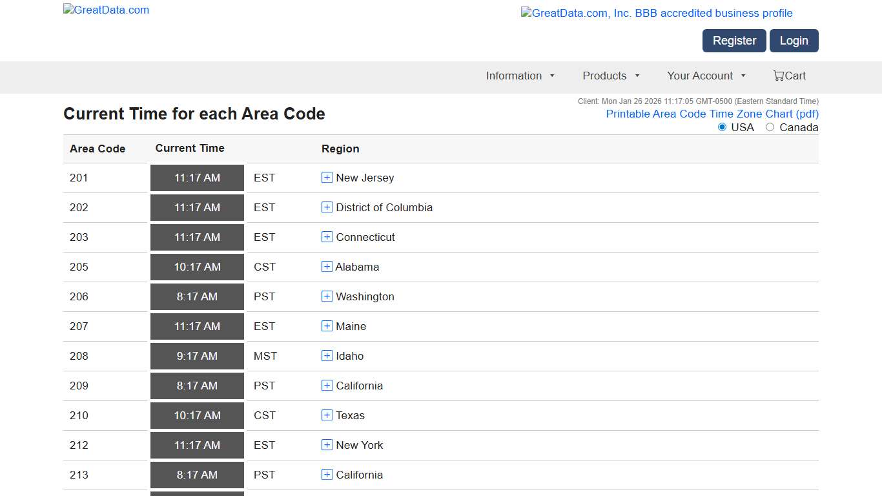The image size is (882, 496).
Task: Click the Register button
Action: [733, 40]
